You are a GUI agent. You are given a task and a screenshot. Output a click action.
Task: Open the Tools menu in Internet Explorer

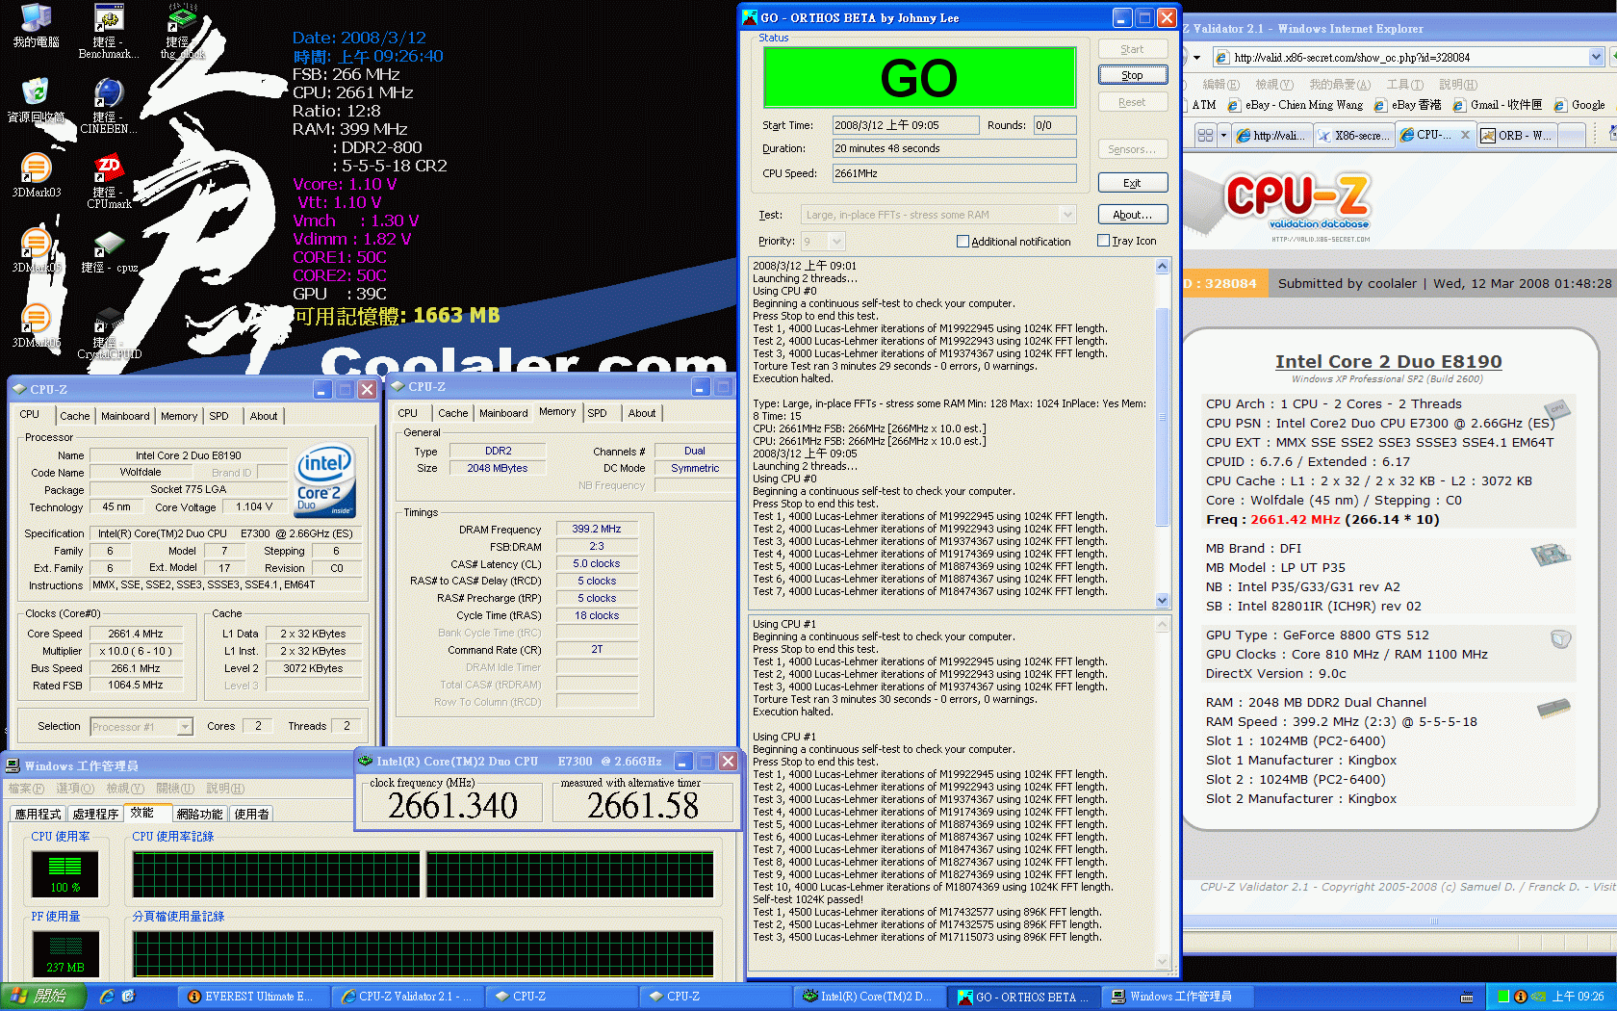point(1404,85)
